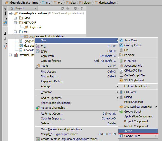Click the Paste clipboard icon
This screenshot has height=141, width=162.
click(x=38, y=66)
